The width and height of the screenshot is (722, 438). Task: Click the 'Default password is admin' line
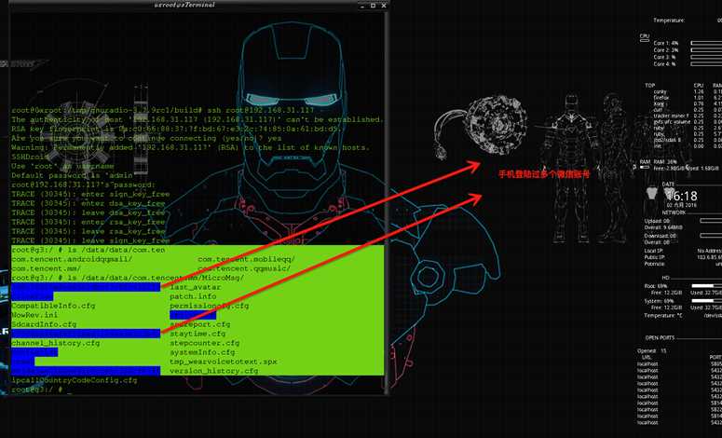point(73,175)
